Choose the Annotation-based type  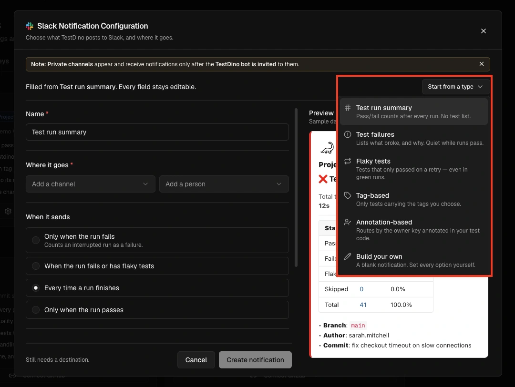(413, 230)
